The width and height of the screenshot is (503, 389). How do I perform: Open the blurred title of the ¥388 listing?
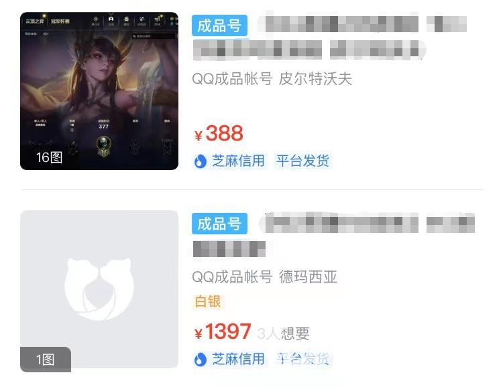pyautogui.click(x=330, y=37)
